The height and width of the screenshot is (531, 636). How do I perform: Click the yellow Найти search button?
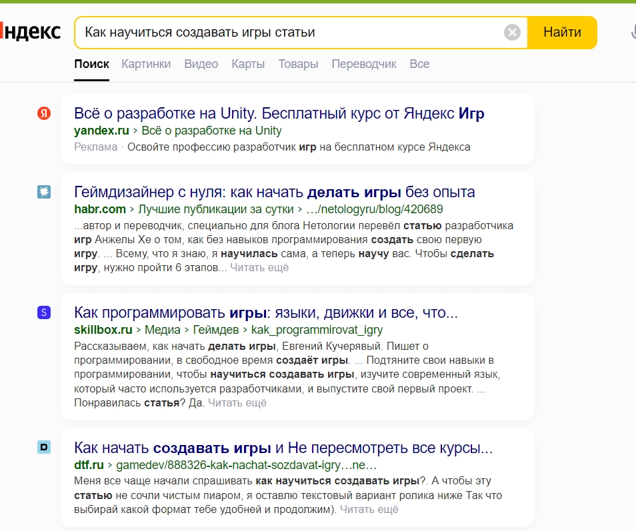click(562, 33)
